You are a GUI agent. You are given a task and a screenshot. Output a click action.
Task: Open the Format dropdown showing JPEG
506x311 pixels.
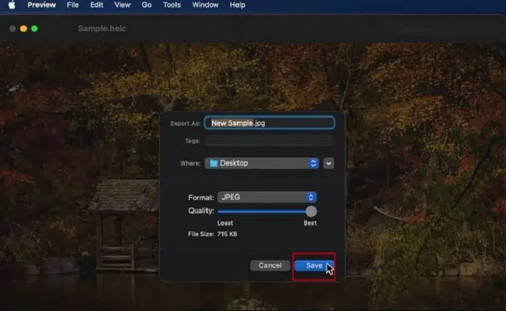(x=267, y=197)
